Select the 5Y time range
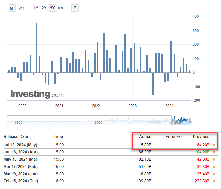Image resolution: width=221 pixels, height=189 pixels. 52,8
